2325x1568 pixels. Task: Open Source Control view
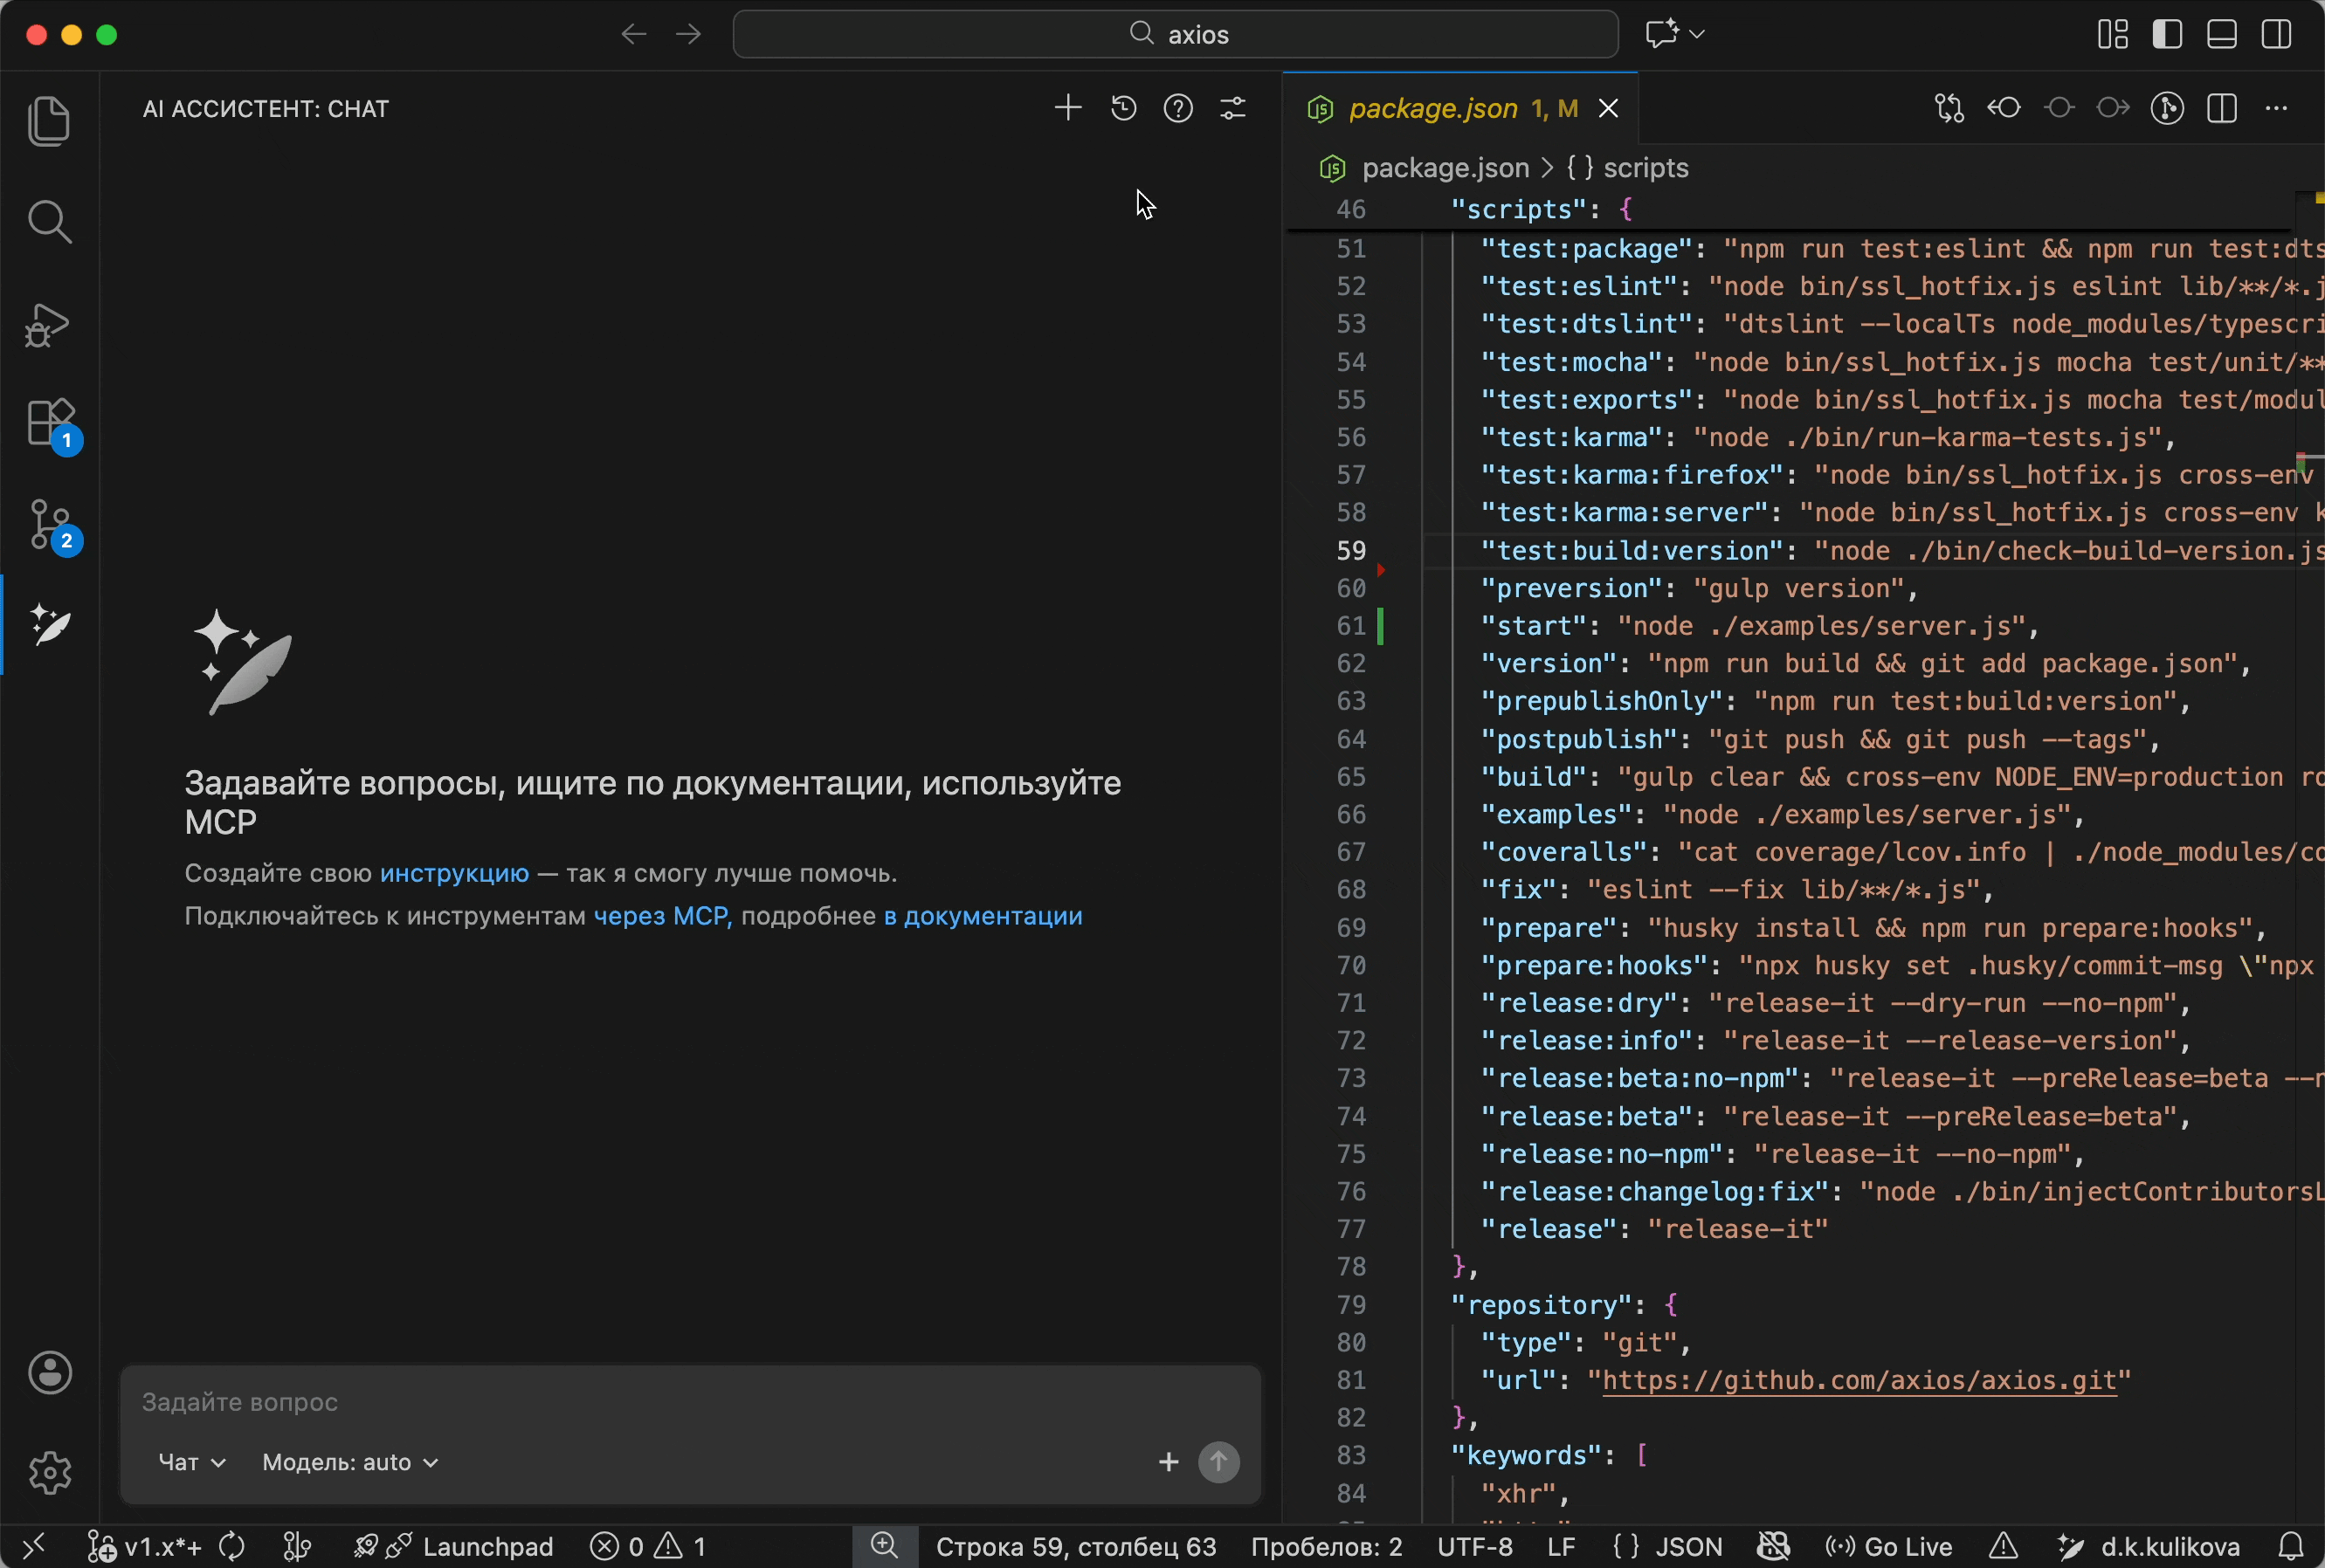tap(51, 526)
